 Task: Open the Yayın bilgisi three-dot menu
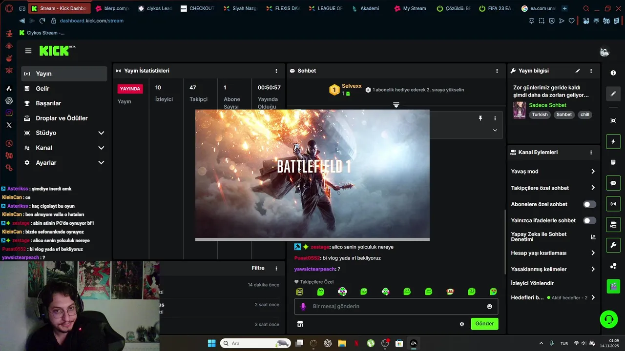[591, 71]
